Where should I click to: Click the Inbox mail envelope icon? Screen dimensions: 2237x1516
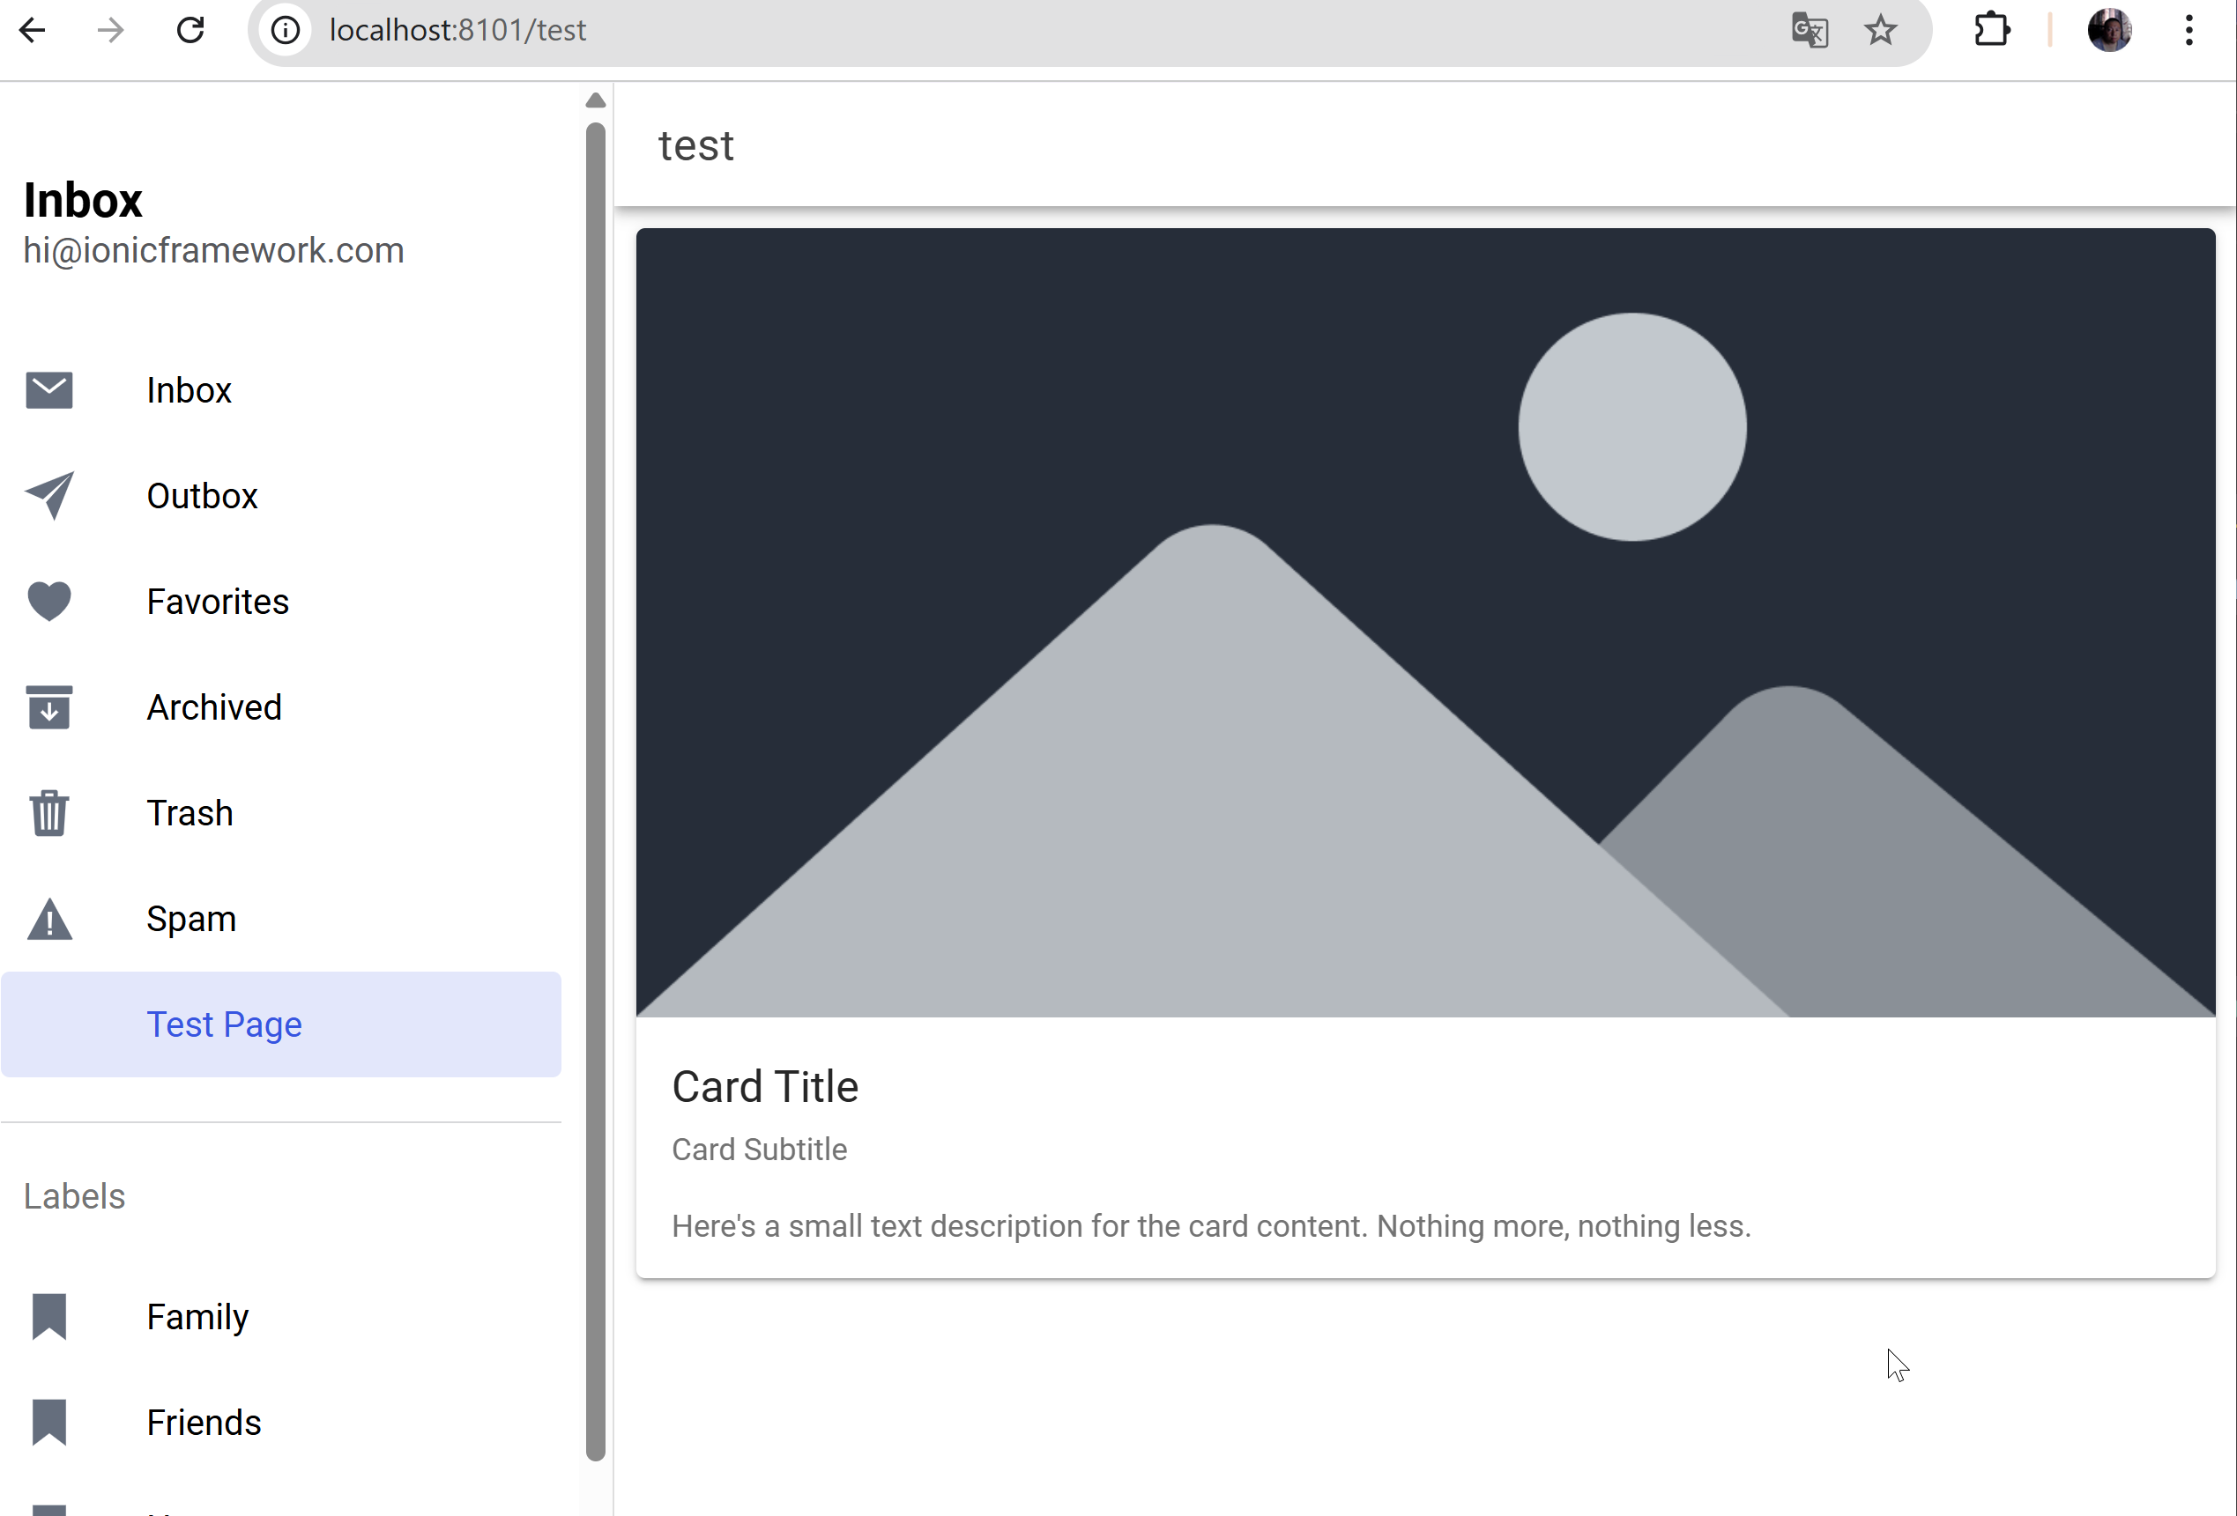click(49, 390)
